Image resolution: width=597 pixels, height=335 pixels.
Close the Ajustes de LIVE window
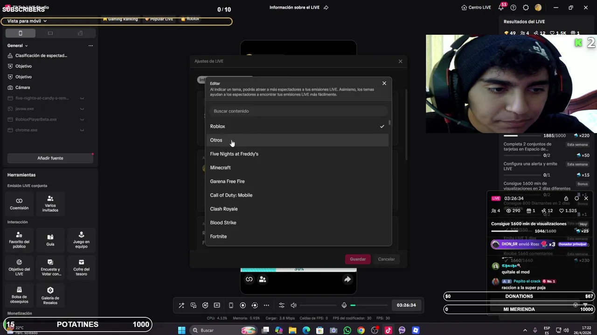click(400, 61)
